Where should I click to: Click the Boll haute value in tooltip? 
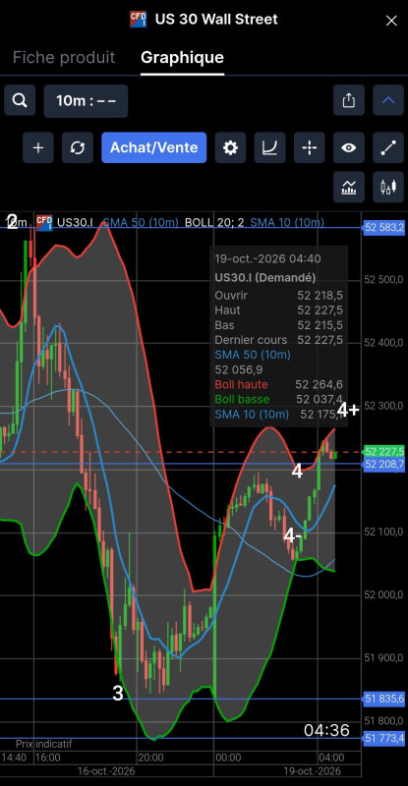(x=319, y=384)
